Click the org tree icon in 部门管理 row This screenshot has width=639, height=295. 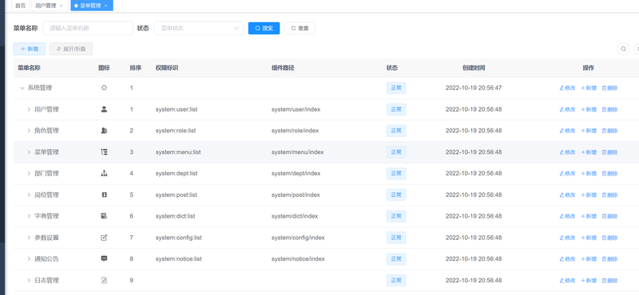[104, 173]
